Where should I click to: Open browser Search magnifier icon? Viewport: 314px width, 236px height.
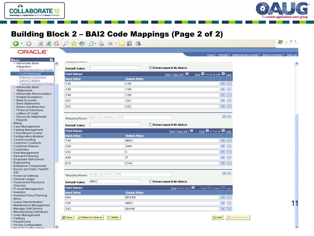coord(66,43)
